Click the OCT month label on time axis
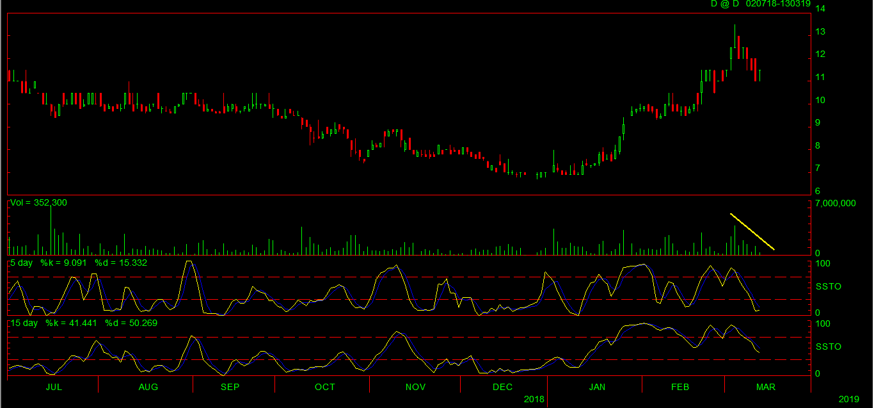 324,387
